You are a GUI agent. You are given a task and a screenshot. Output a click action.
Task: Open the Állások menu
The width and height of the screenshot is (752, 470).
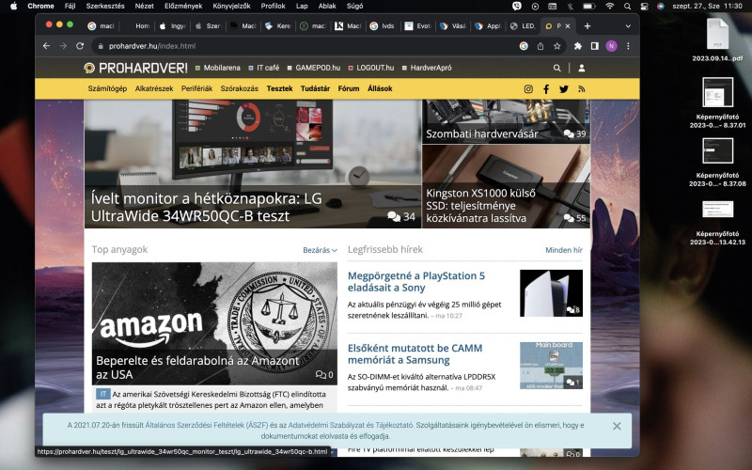380,88
